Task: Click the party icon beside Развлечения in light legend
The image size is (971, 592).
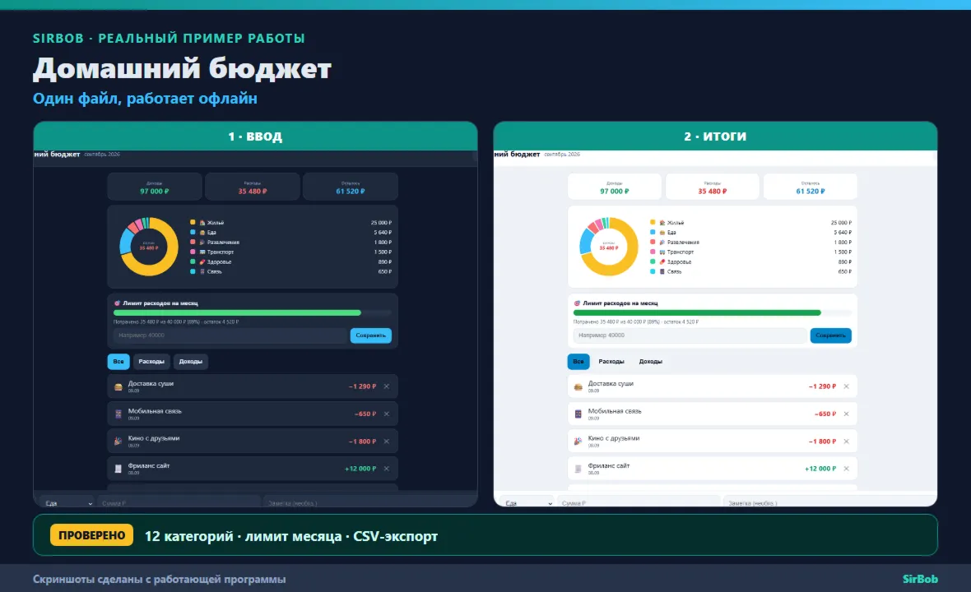Action: [x=662, y=243]
